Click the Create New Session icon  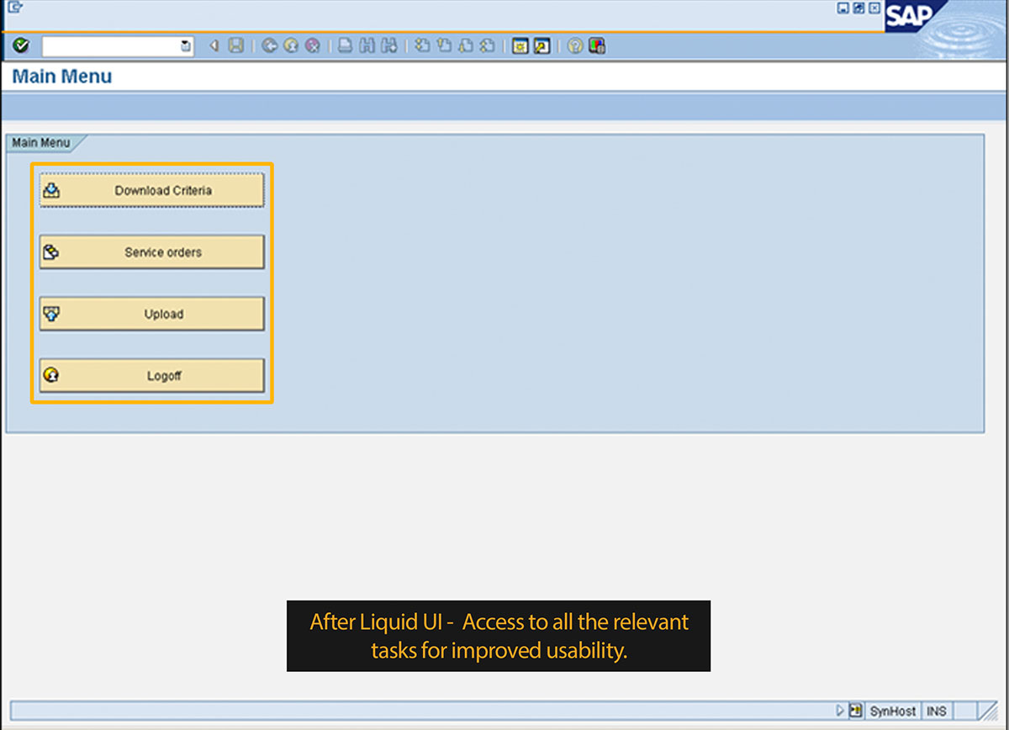click(x=520, y=46)
